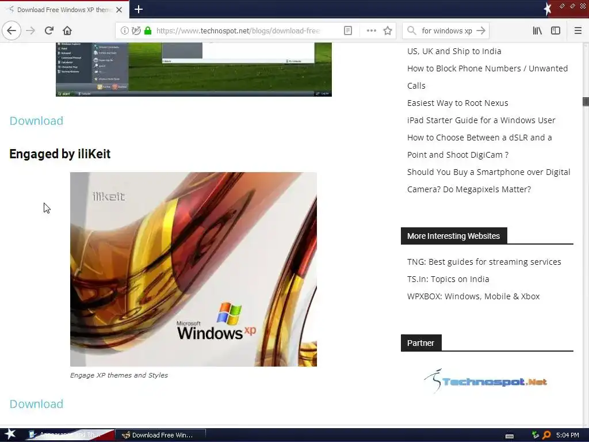The height and width of the screenshot is (442, 589).
Task: Click 'Engage XP themes and Styles' caption
Action: (x=118, y=375)
